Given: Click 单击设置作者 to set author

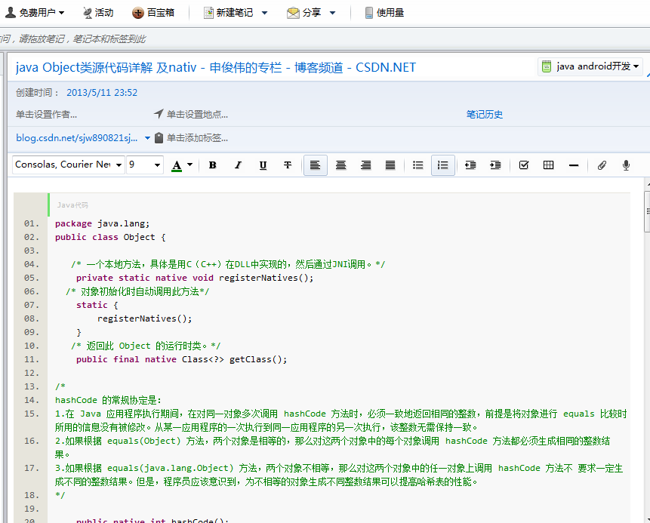Looking at the screenshot, I should click(x=47, y=115).
